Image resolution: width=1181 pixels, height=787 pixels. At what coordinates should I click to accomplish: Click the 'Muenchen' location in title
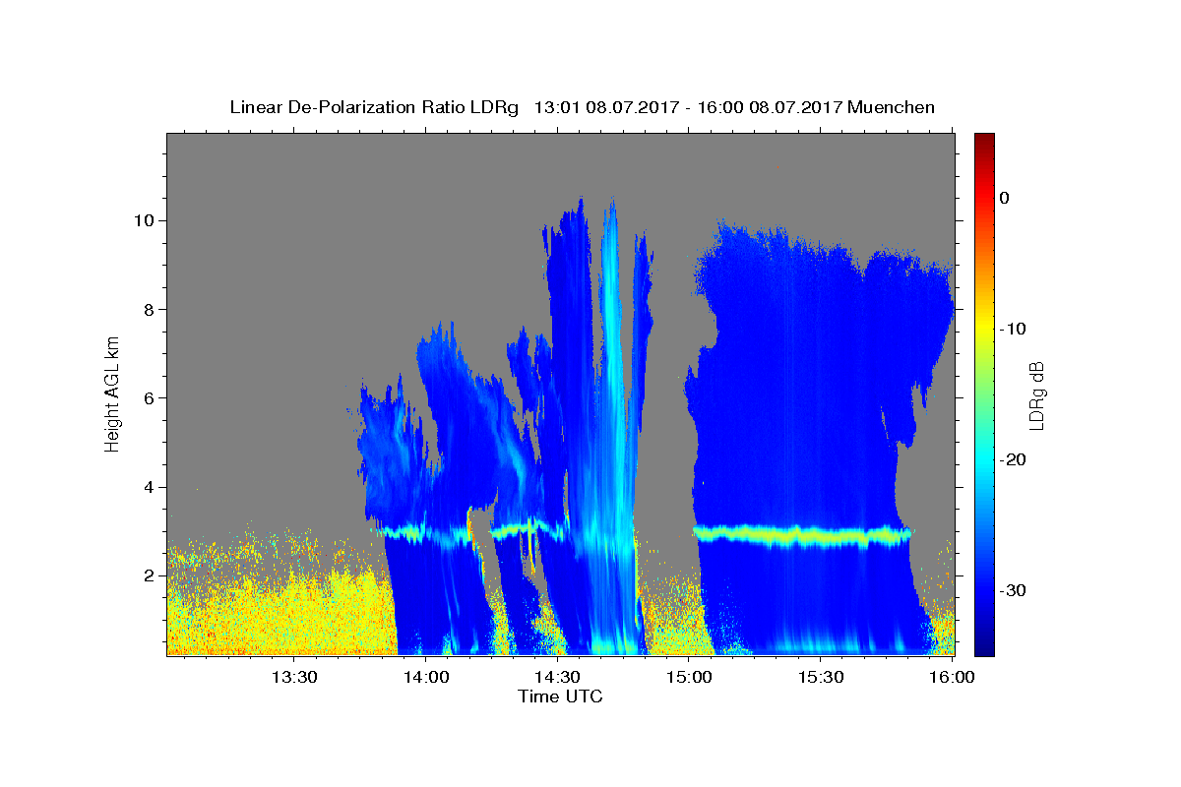(x=892, y=107)
